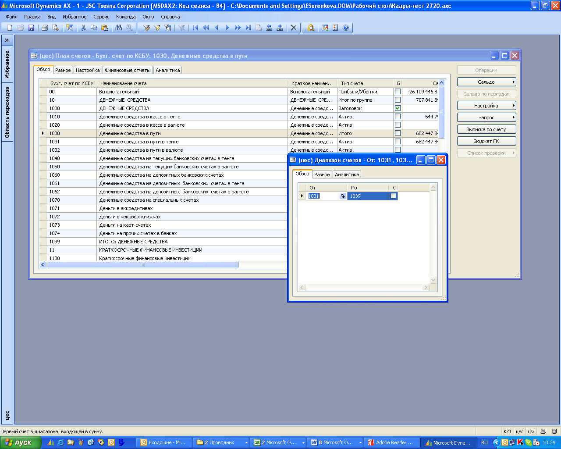Viewport: 561px width, 449px height.
Task: Toggle the checkbox in row 1020
Action: click(x=398, y=125)
